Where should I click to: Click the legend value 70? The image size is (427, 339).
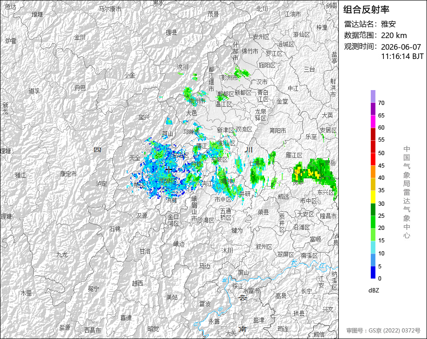381,103
